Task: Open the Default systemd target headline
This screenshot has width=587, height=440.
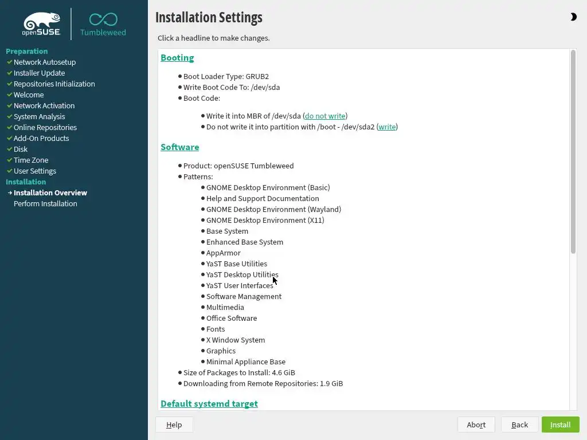Action: tap(209, 404)
